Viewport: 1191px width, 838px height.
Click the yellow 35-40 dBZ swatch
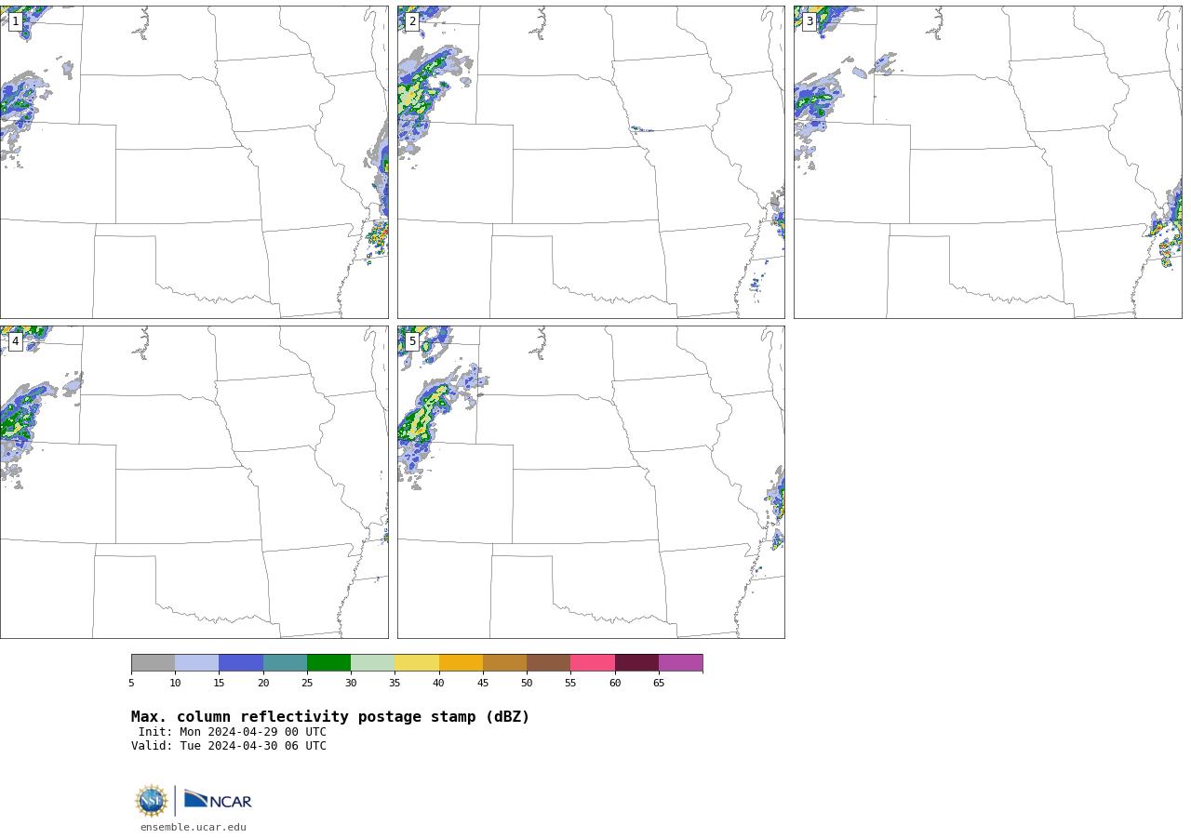tap(417, 663)
